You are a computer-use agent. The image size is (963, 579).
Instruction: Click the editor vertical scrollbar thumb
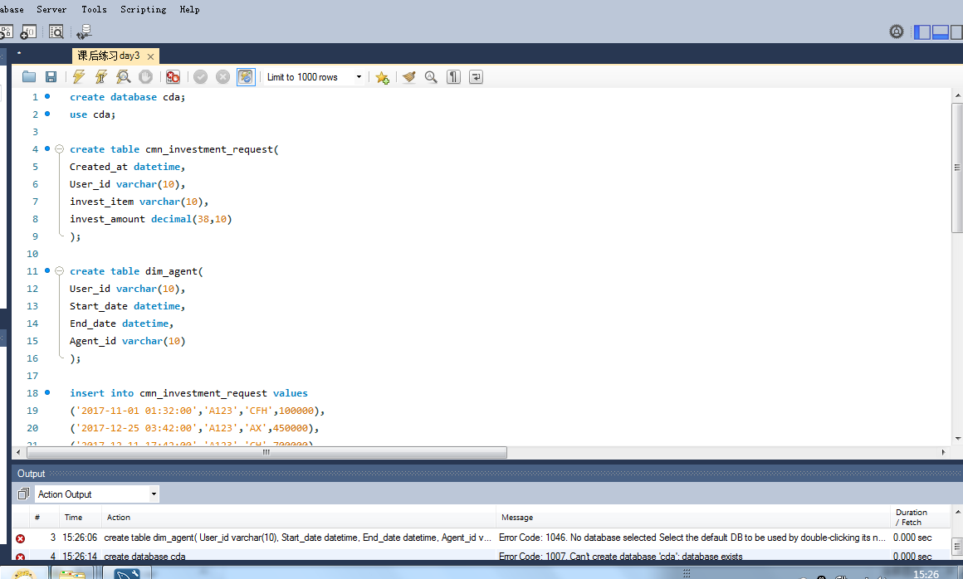(x=957, y=168)
